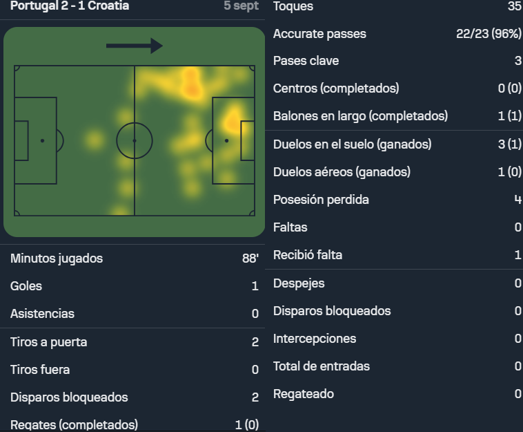Screen dimensions: 523x432
Task: Click the Regates (completados) stat
Action: tap(135, 424)
